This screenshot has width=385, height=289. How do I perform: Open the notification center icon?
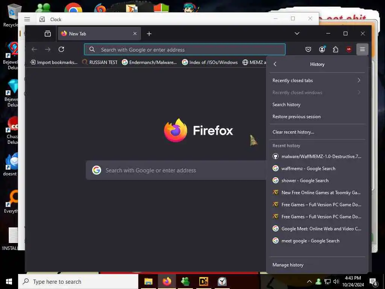coord(373,282)
